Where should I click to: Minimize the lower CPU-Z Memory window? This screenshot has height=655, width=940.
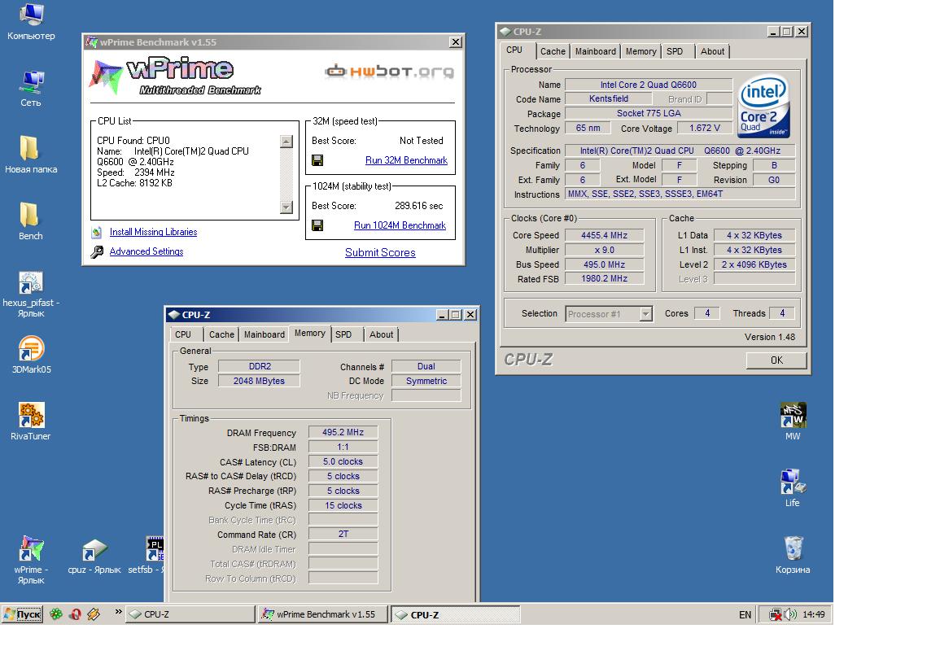443,315
